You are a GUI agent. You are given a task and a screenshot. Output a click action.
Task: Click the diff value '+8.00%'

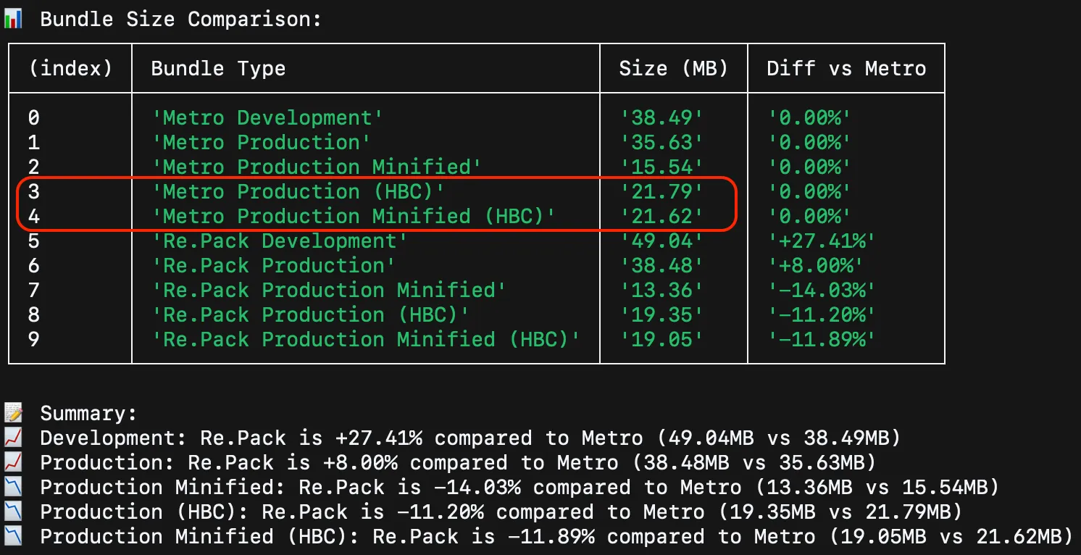coord(815,265)
